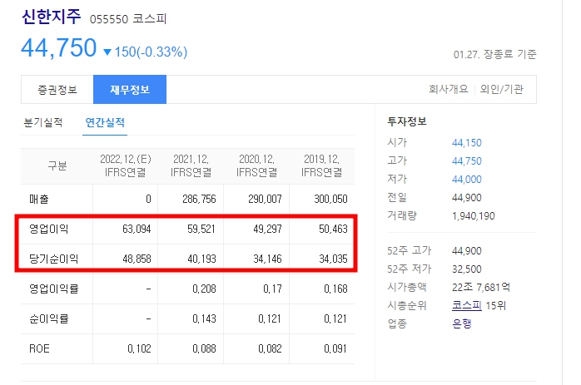Click the 투자정보 heading
581x385 pixels.
407,121
